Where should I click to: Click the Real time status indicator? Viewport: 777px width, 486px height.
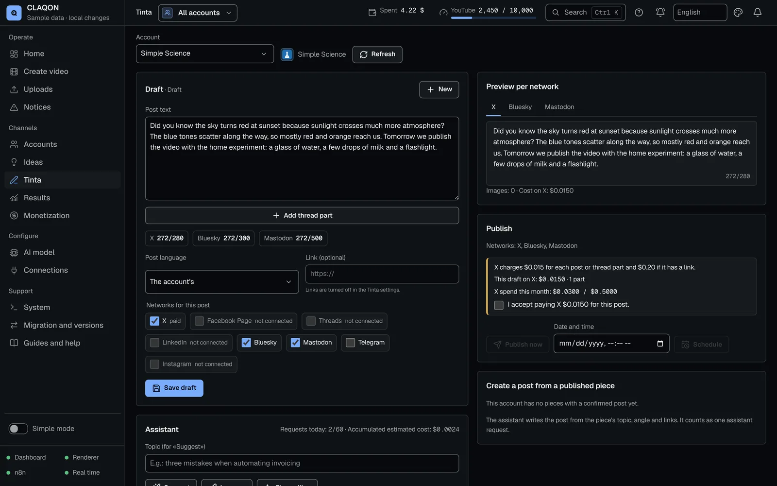pos(82,473)
